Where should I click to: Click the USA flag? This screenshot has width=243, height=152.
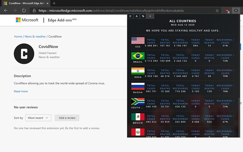pyautogui.click(x=138, y=41)
